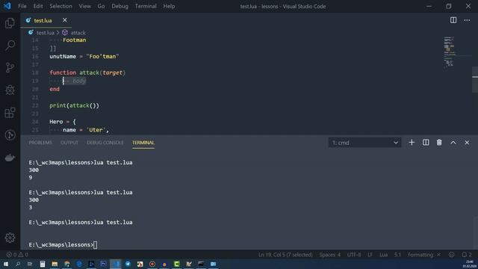The height and width of the screenshot is (269, 478).
Task: Change end-of-line sequence via LF
Action: pos(370,255)
